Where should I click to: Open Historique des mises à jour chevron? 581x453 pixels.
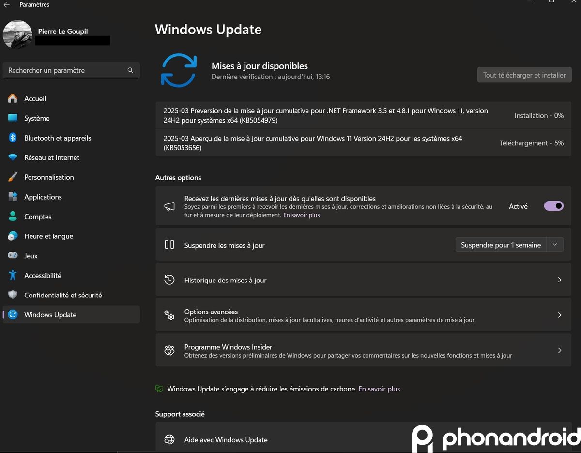tap(560, 280)
